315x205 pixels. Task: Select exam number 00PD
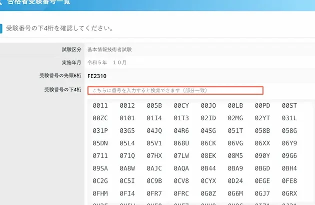tap(262, 106)
